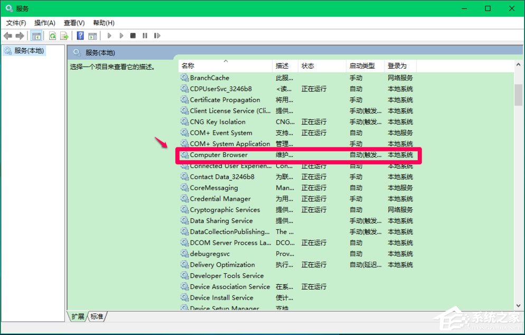This screenshot has width=525, height=335.
Task: Open the 文件(F) menu
Action: 15,23
